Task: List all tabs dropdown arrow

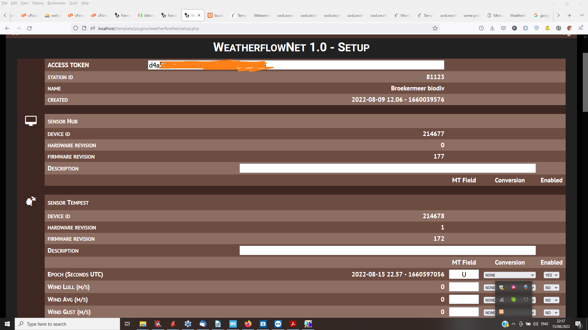Action: tap(582, 15)
